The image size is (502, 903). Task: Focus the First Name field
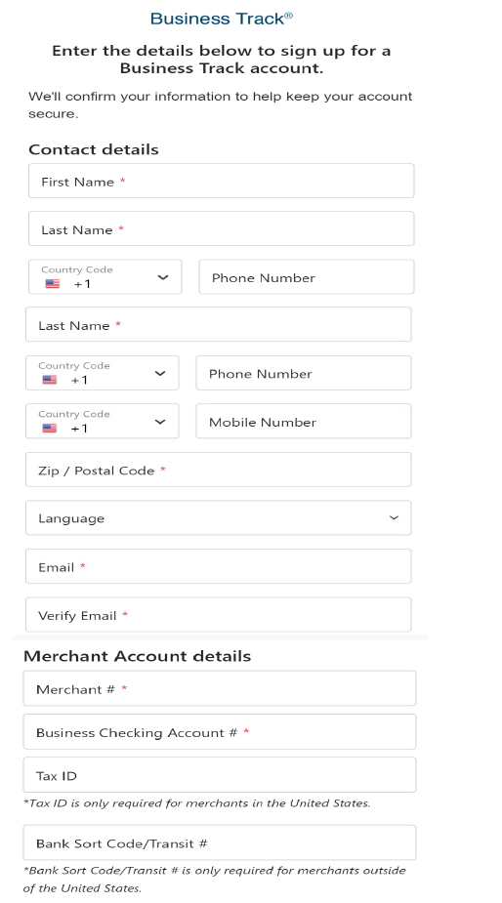222,181
